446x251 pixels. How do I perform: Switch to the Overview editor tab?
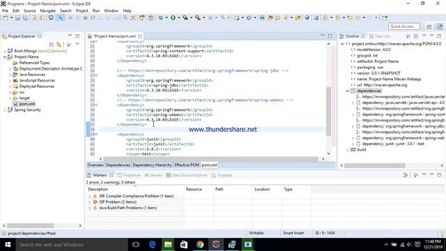pyautogui.click(x=95, y=165)
